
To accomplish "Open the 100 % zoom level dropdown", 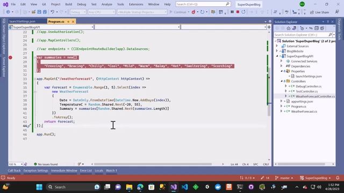I will (16, 164).
